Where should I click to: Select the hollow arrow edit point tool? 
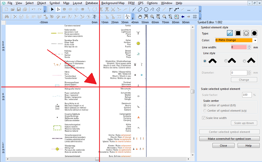(58, 9)
